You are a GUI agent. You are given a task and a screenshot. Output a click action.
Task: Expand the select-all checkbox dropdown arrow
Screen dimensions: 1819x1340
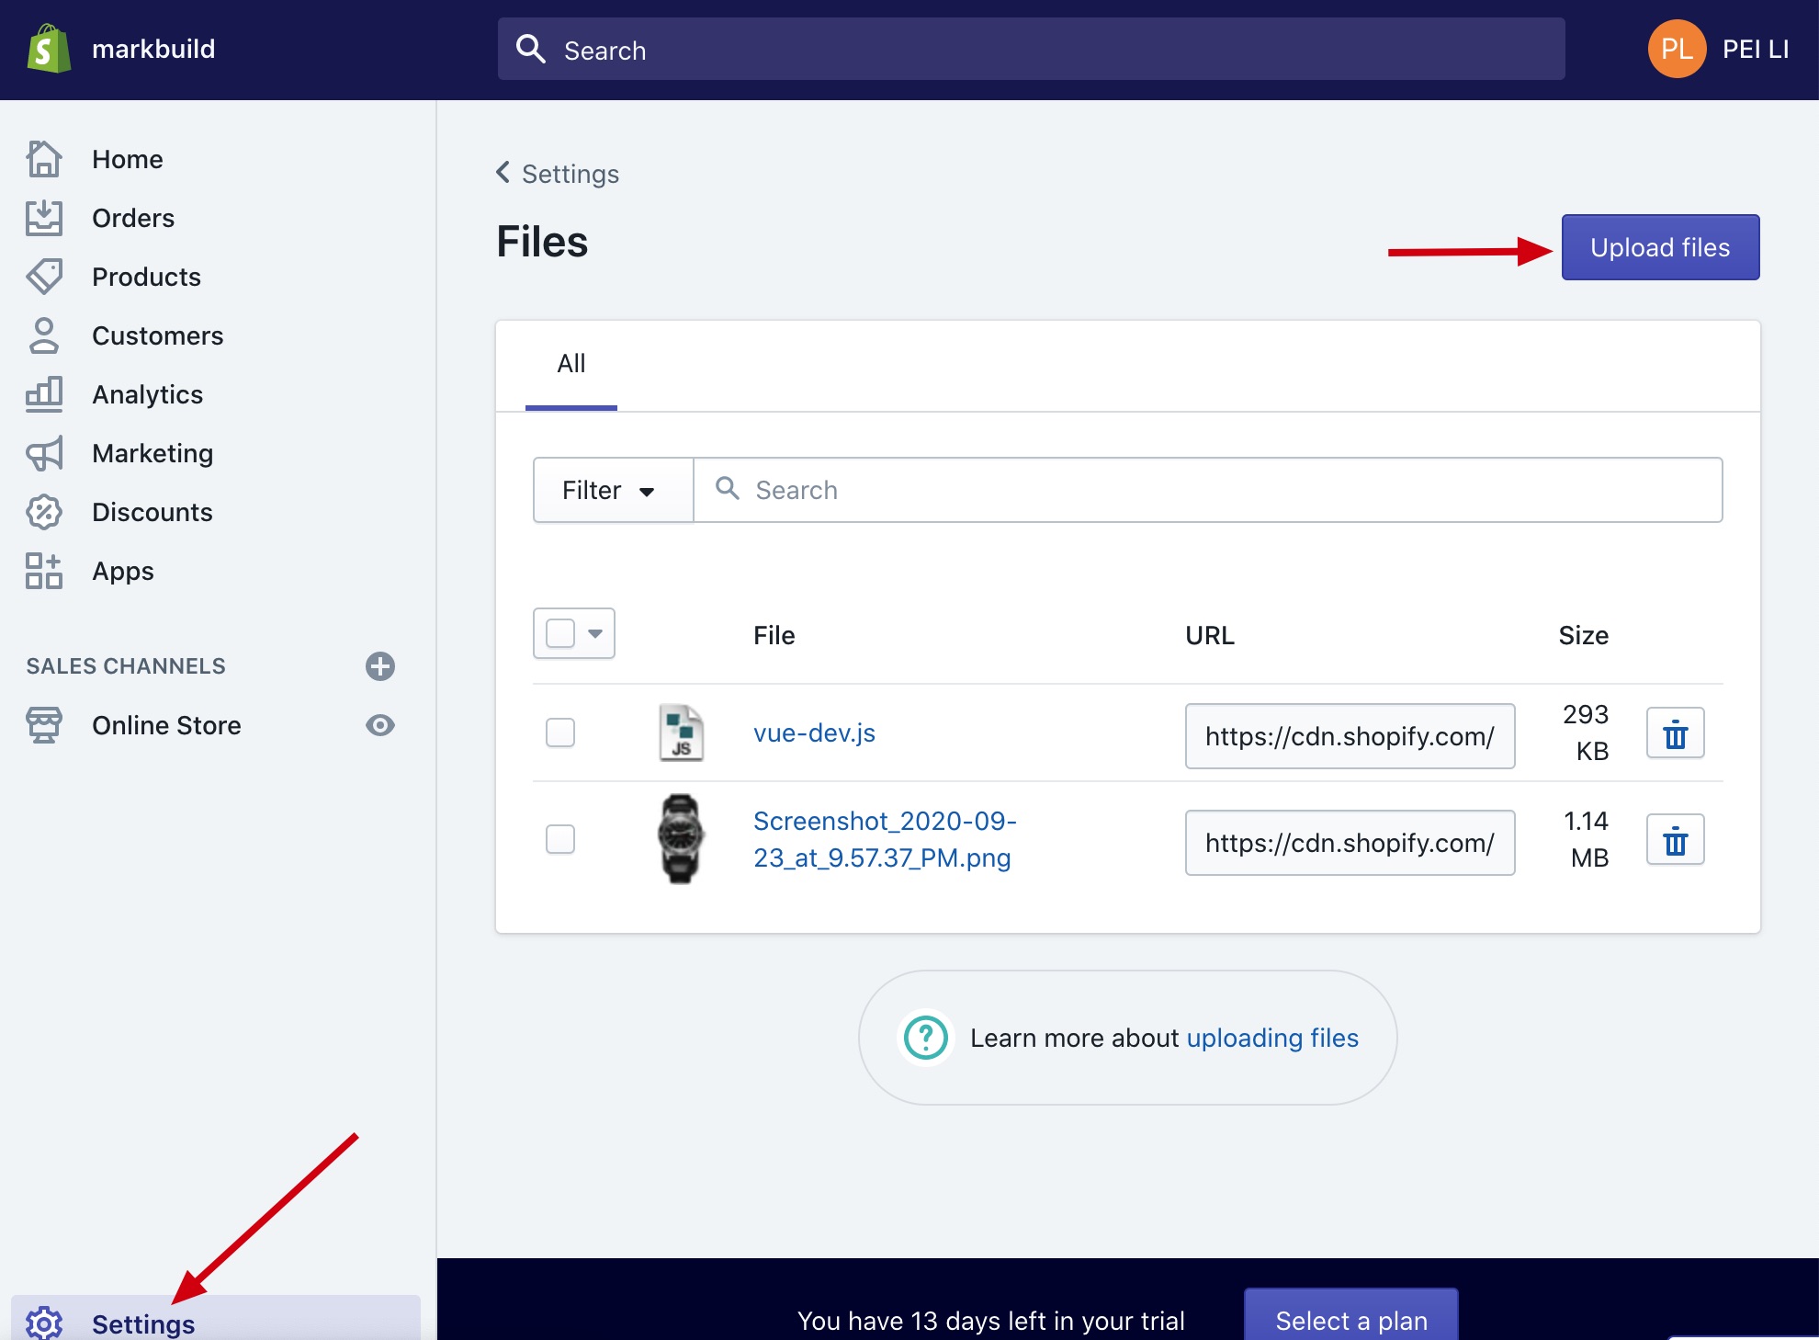click(x=593, y=633)
